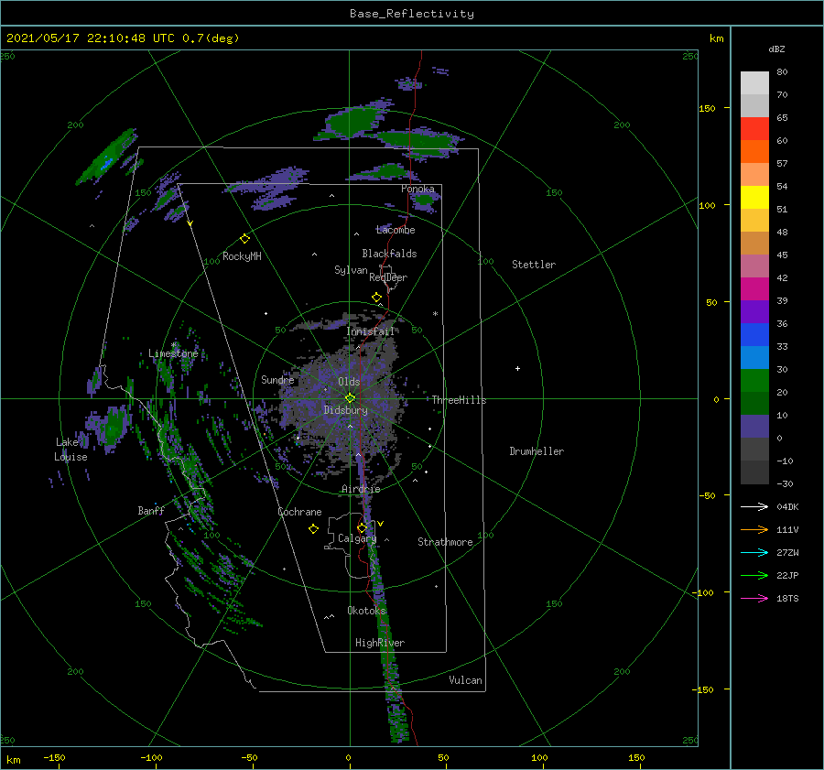Select the red 65 dBZ color swatch

coord(754,128)
